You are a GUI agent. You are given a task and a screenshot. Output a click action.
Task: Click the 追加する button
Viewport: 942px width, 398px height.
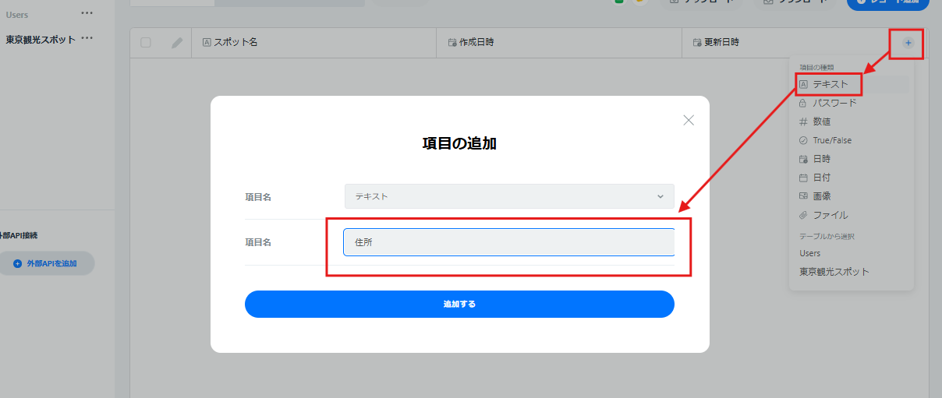point(459,304)
